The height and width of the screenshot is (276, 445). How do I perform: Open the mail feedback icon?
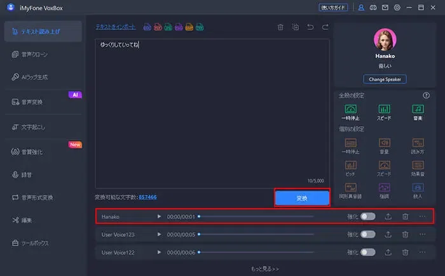pyautogui.click(x=385, y=8)
